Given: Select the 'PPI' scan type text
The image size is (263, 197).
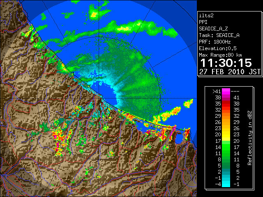Looking at the screenshot, I should [203, 22].
